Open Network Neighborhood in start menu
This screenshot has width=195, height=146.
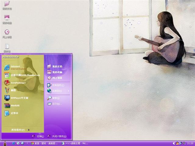pyautogui.click(x=55, y=78)
